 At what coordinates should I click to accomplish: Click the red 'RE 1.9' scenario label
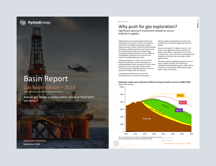pos(183,103)
